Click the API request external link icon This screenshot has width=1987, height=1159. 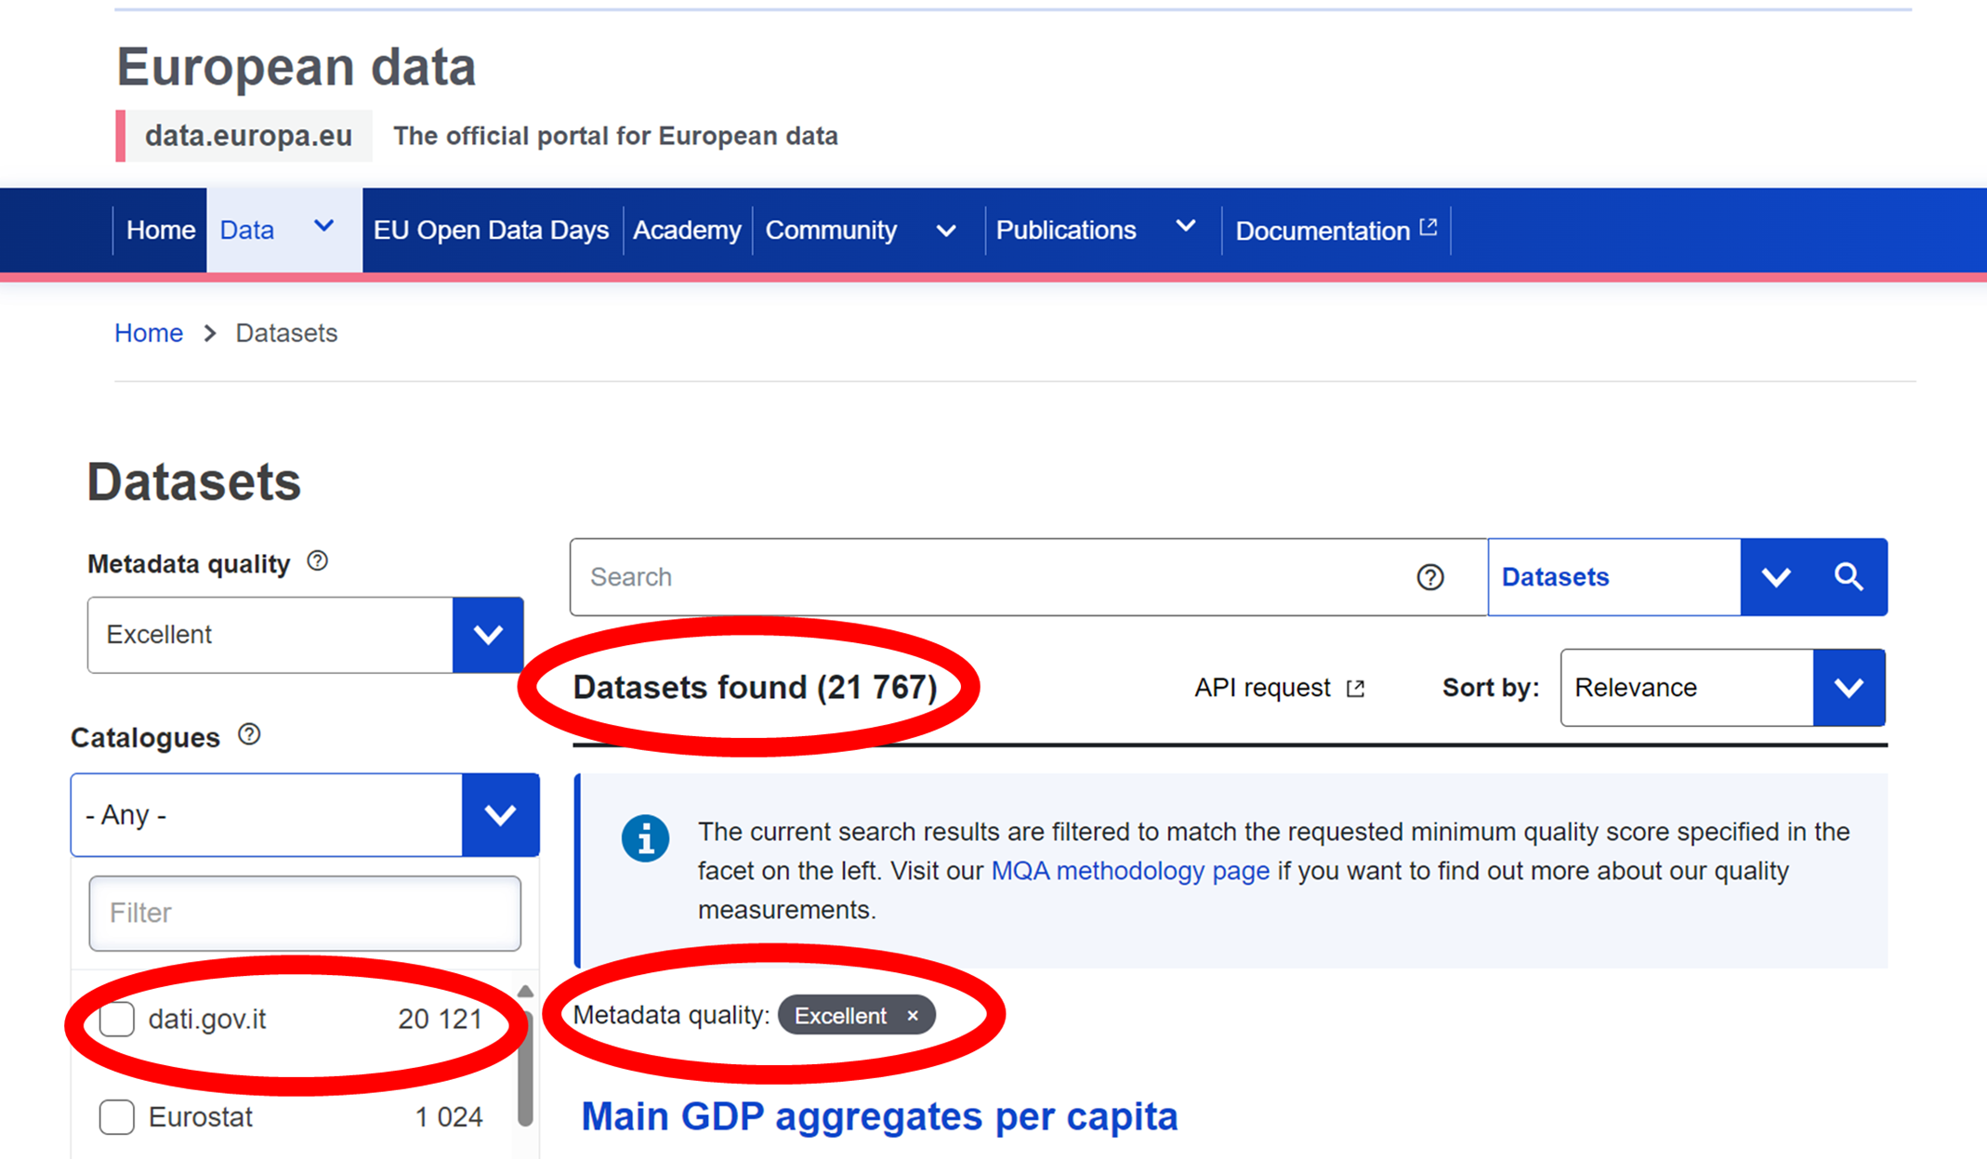click(1356, 688)
